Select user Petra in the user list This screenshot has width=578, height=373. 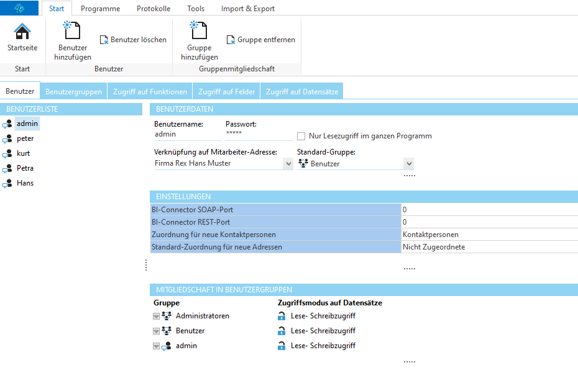click(x=25, y=168)
